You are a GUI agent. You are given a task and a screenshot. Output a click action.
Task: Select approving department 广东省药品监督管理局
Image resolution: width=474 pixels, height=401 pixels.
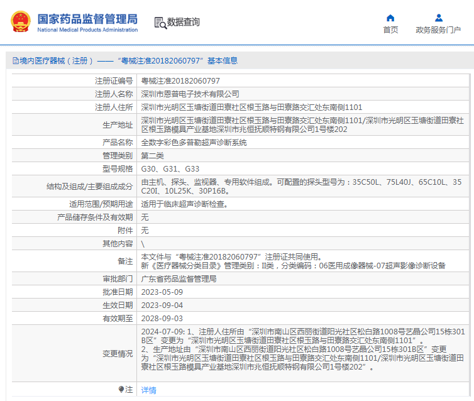point(179,279)
